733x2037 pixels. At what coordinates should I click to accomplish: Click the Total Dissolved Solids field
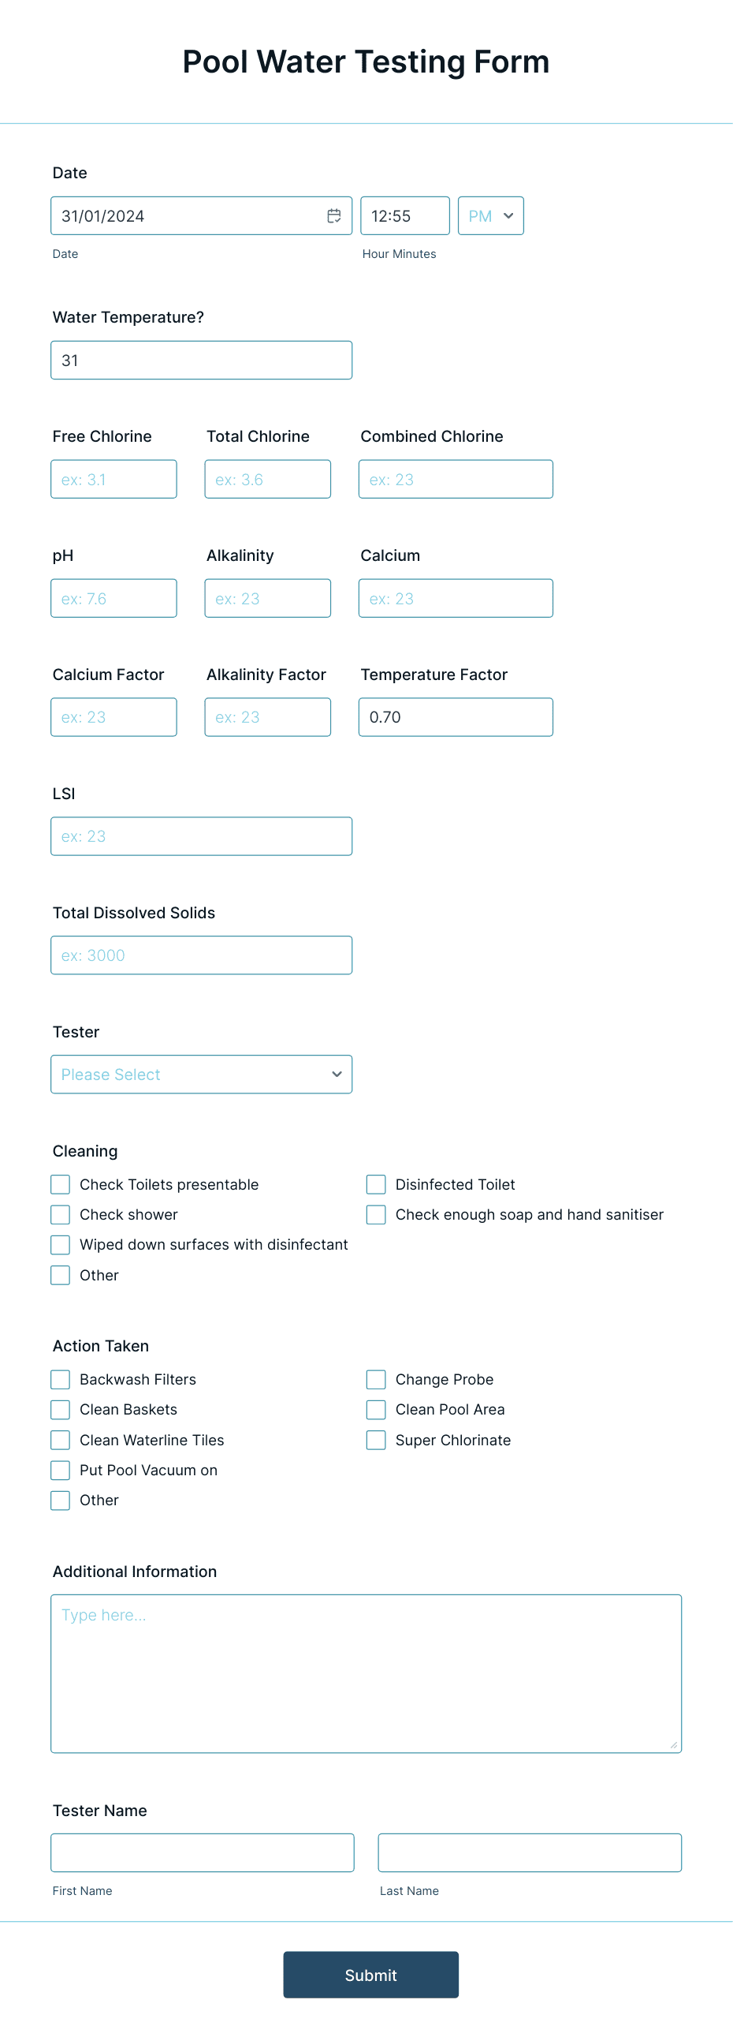click(202, 955)
